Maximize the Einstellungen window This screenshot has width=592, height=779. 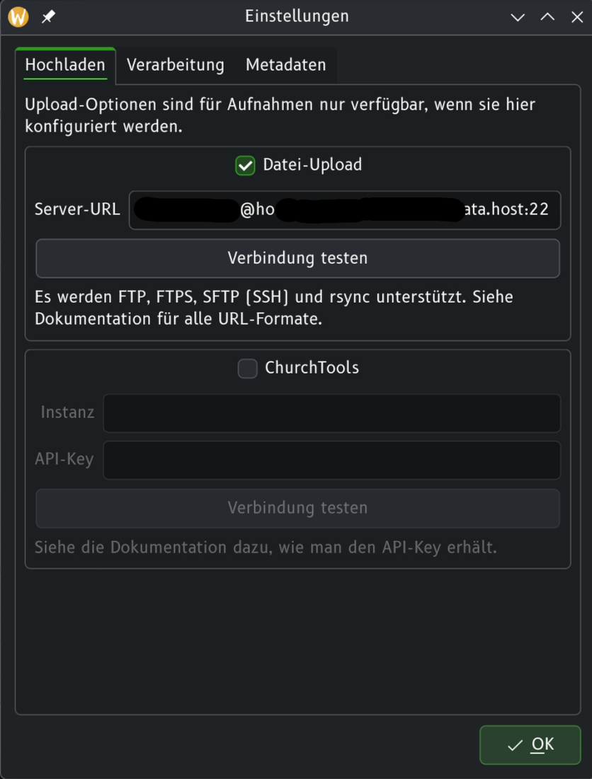(x=547, y=17)
